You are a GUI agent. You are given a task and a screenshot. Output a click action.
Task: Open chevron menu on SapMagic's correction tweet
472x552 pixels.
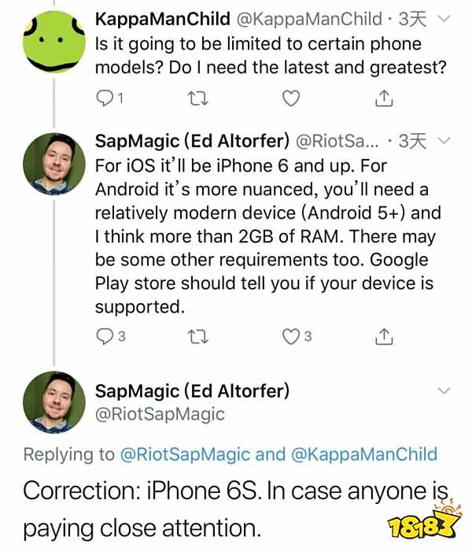tap(444, 391)
